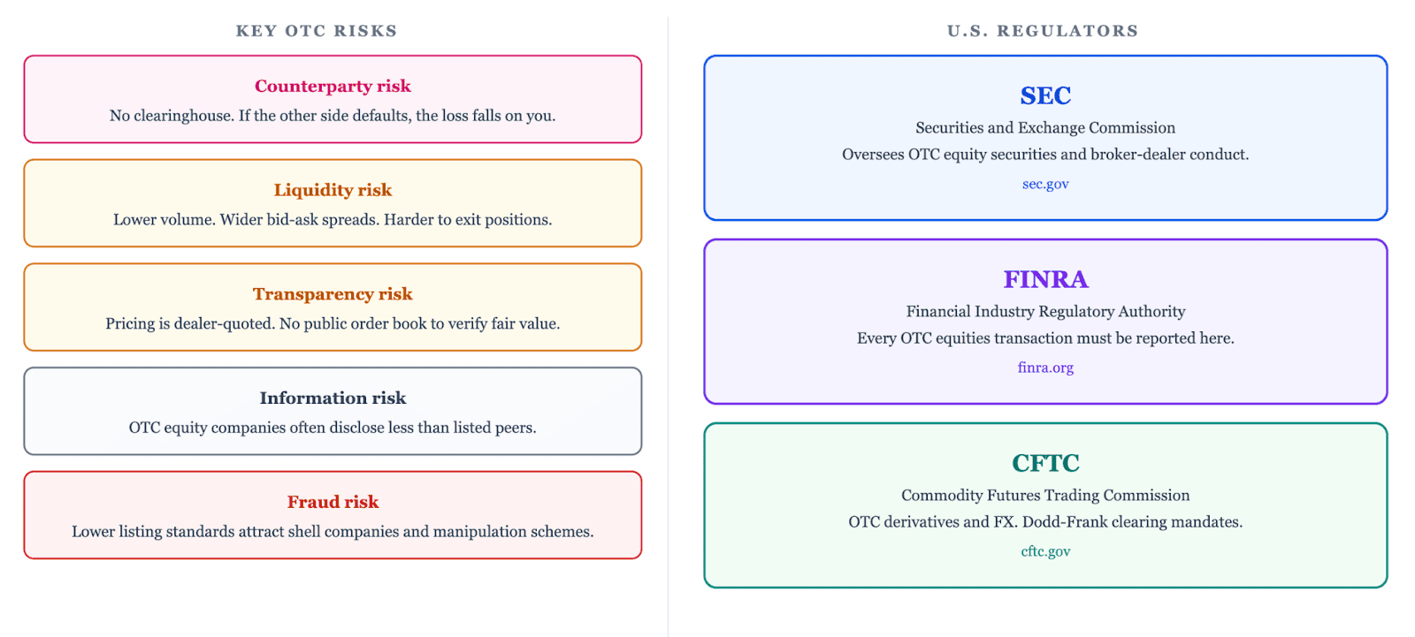Click the 'No clearinghouse' description text
Screen dimensions: 1415x637
point(333,116)
